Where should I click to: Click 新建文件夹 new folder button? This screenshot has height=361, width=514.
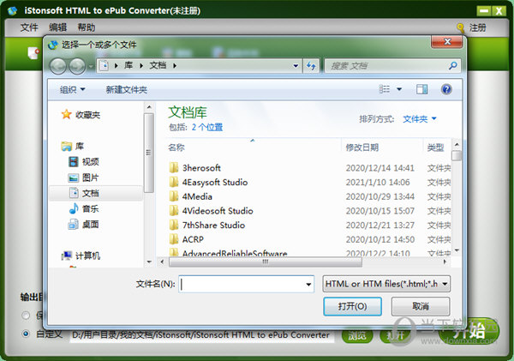[126, 89]
